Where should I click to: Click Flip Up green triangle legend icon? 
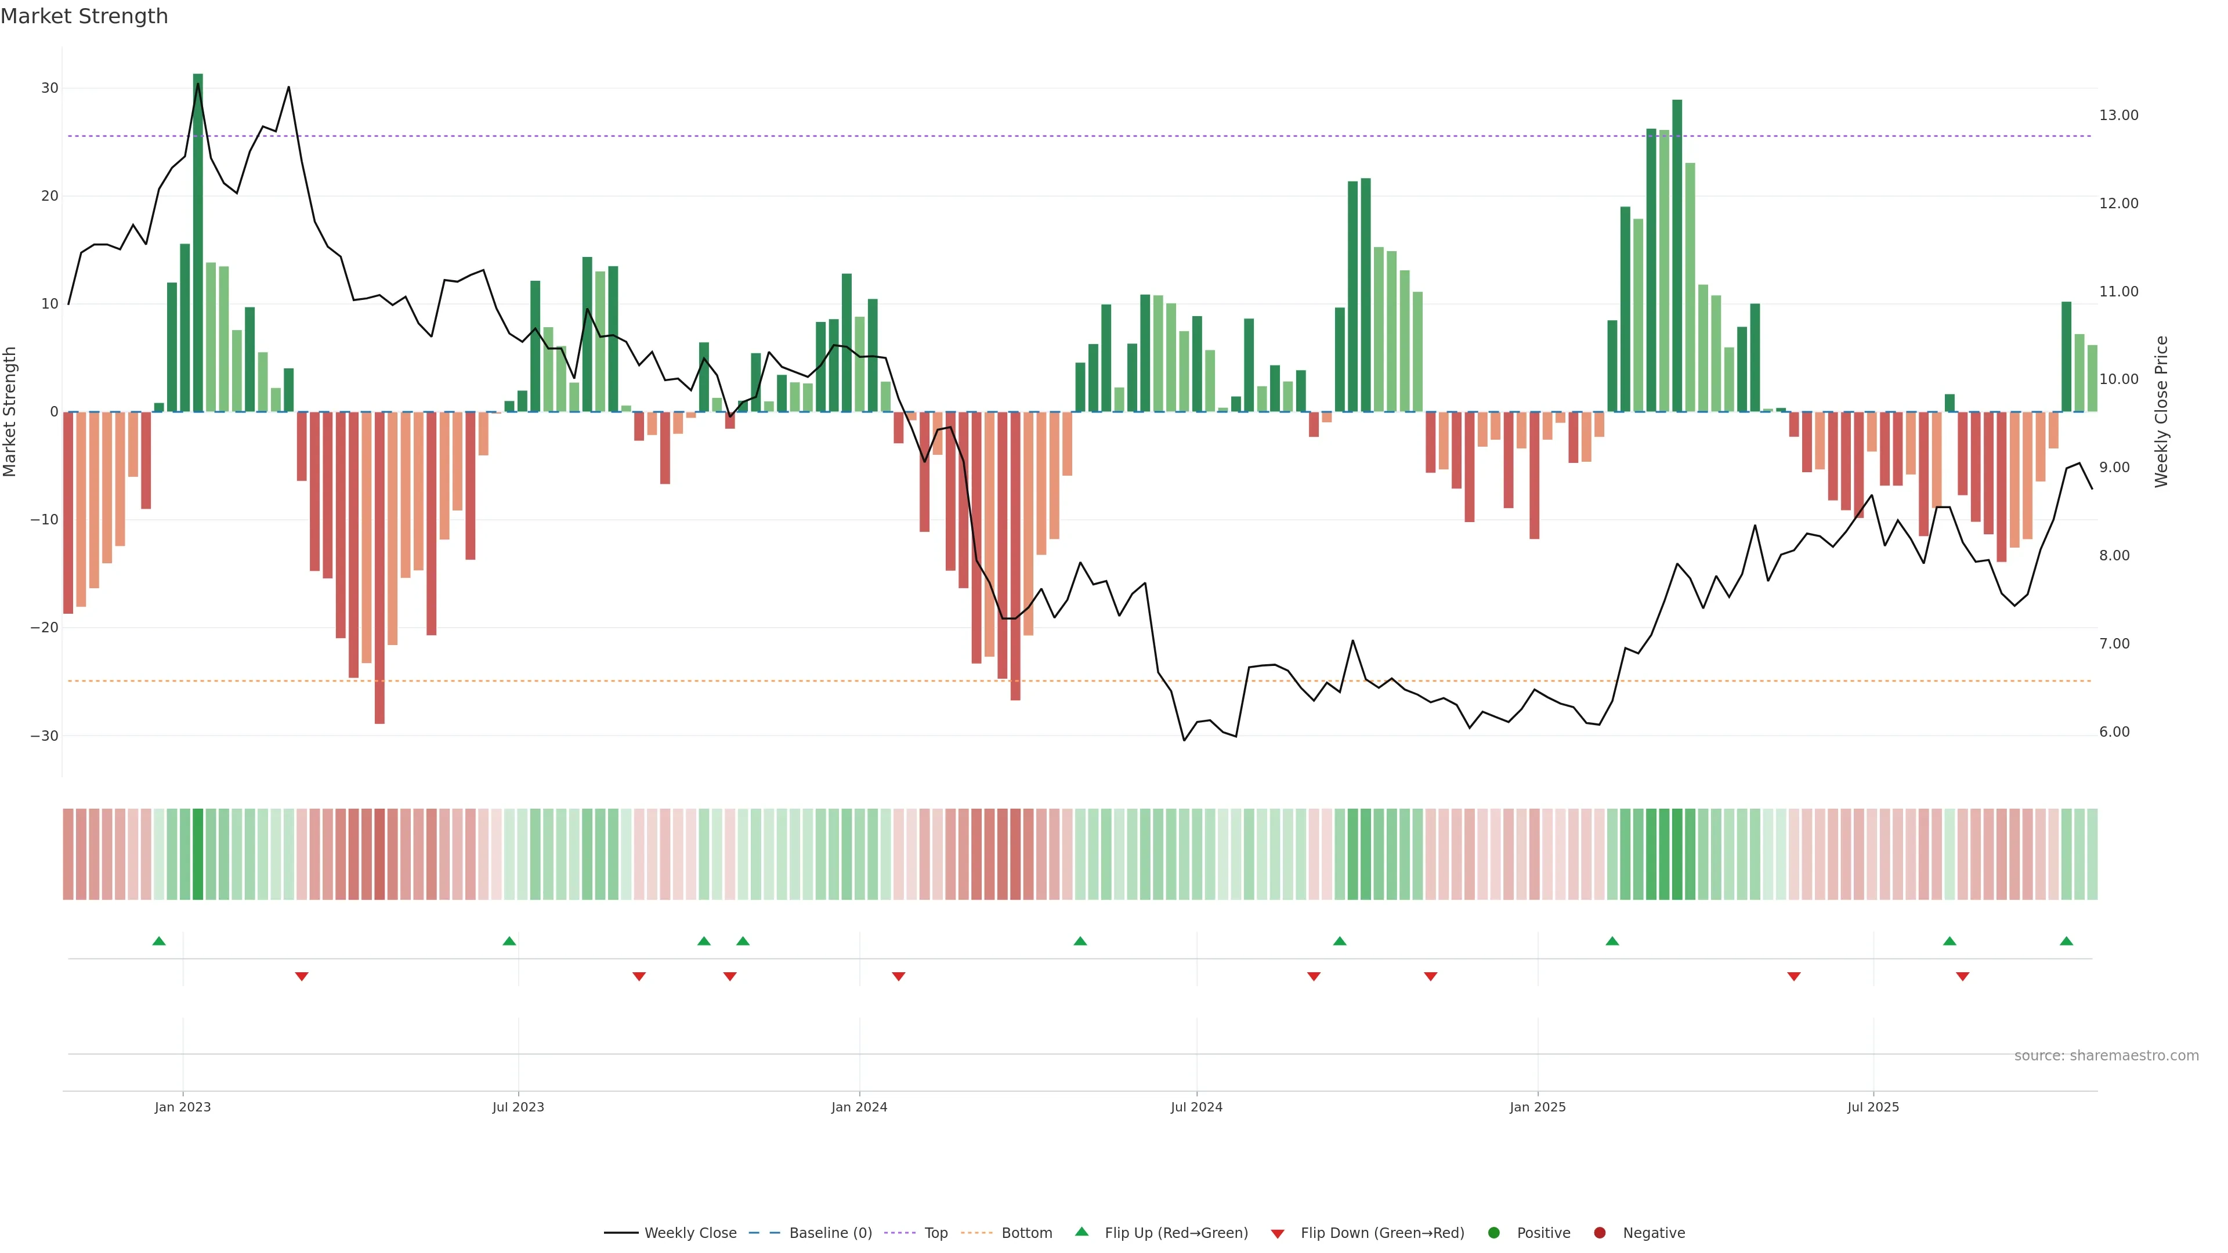coord(1081,1232)
